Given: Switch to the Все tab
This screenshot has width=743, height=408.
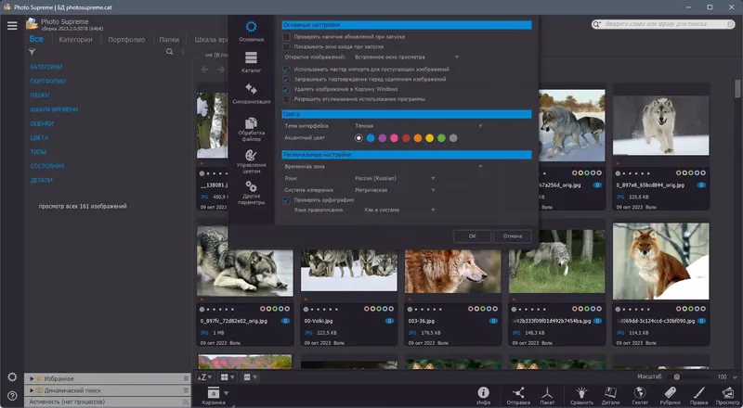Looking at the screenshot, I should tap(36, 39).
